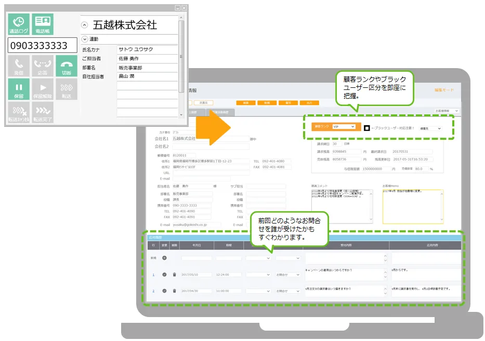485x341 pixels.
Task: Delete row 1 with the trash icon
Action: (x=175, y=274)
